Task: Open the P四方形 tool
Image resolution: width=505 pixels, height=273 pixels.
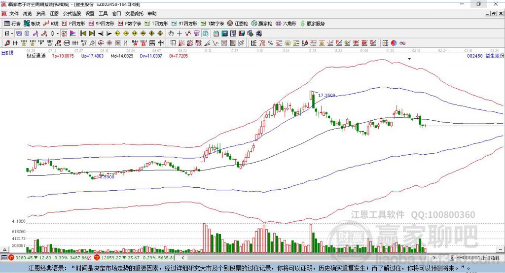Action: [x=73, y=24]
